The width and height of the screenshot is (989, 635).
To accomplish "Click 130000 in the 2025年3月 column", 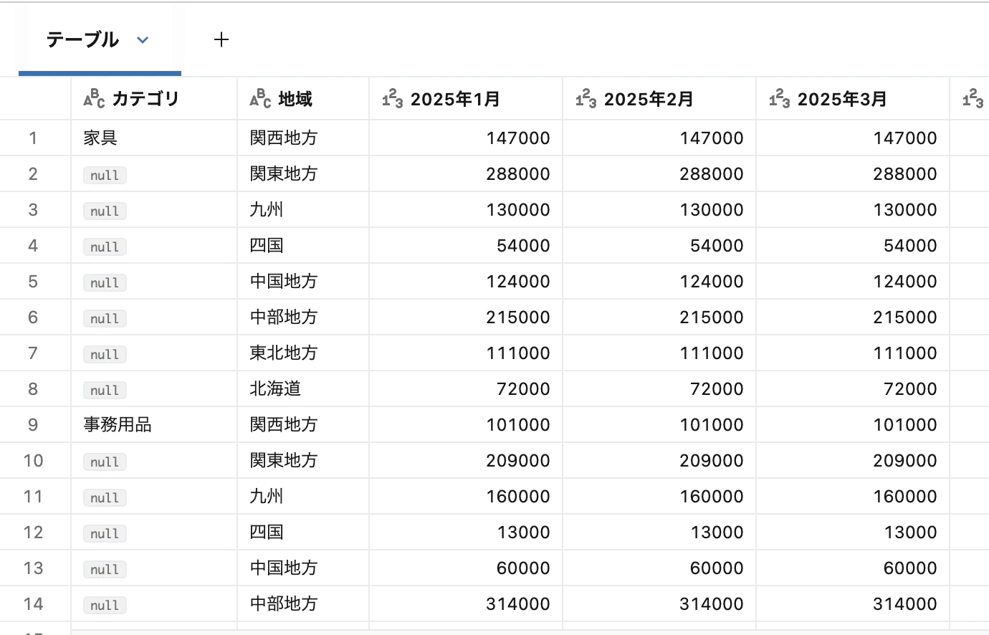I will coord(853,209).
